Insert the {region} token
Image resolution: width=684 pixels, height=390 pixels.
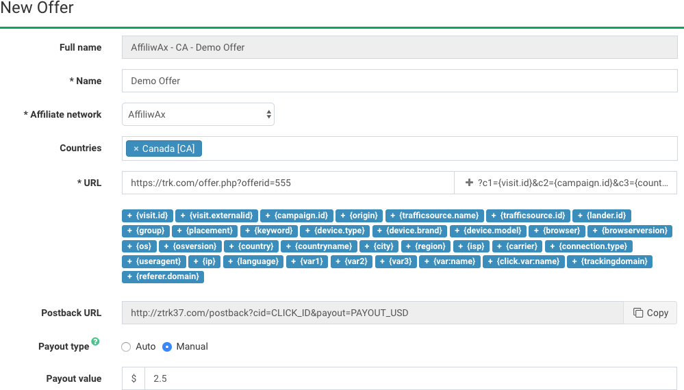pos(426,246)
